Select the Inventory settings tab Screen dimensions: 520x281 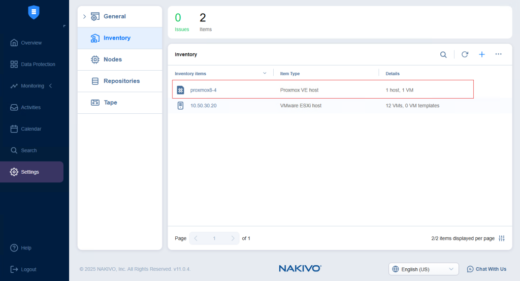coord(120,38)
